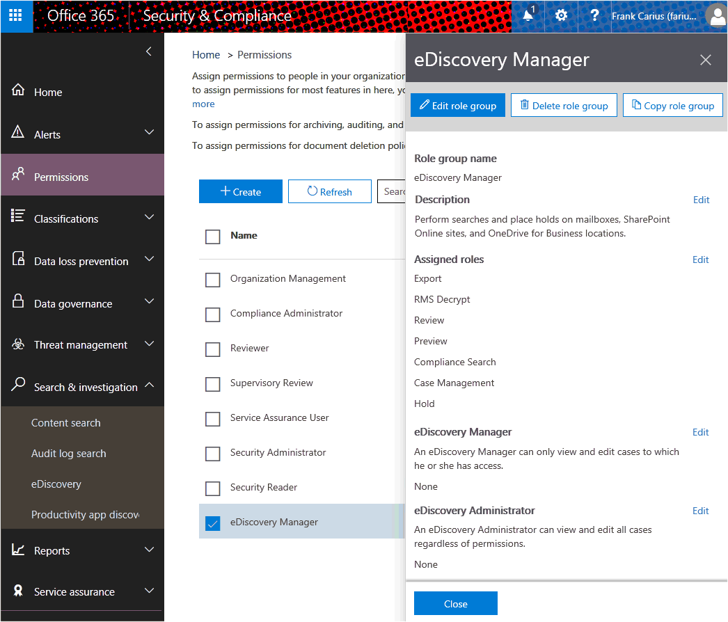Viewport: 728px width, 622px height.
Task: Click in the Search input field
Action: (391, 191)
